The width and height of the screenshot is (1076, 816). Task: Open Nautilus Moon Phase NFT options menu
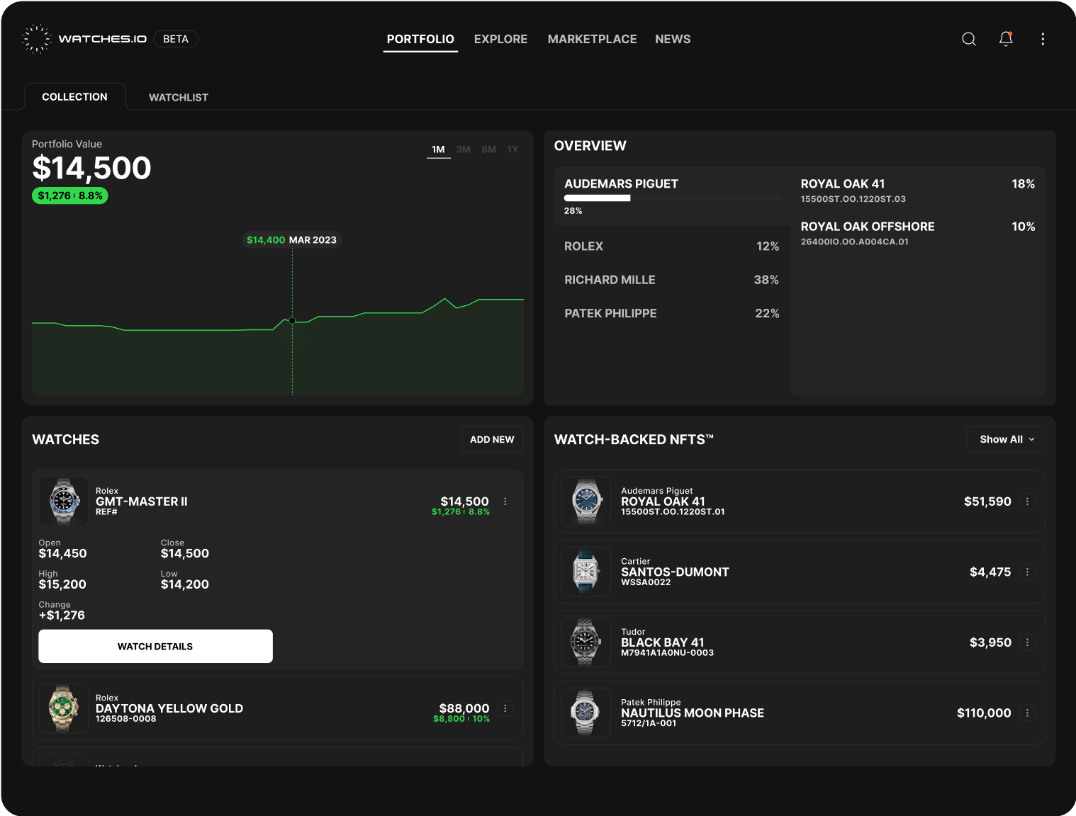[1027, 713]
